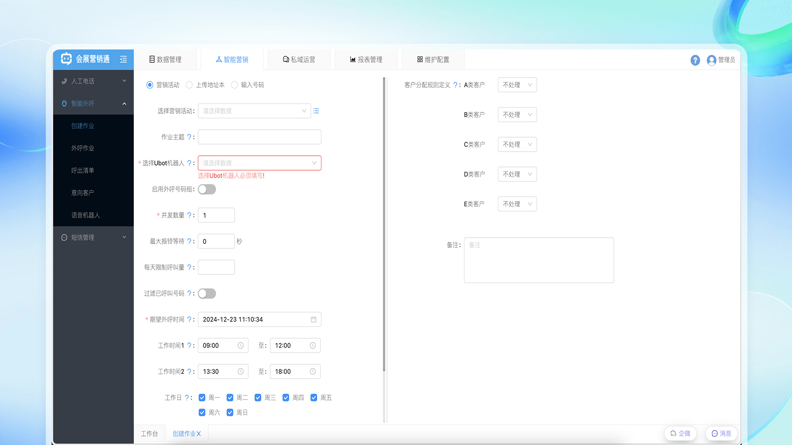Viewport: 792px width, 445px height.
Task: Click the help icon next to 并发数量
Action: pos(189,215)
